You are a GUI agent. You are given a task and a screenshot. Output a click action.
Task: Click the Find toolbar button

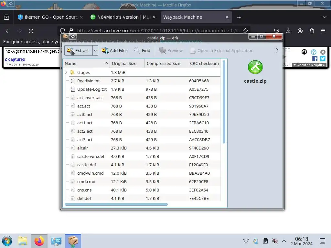(142, 51)
